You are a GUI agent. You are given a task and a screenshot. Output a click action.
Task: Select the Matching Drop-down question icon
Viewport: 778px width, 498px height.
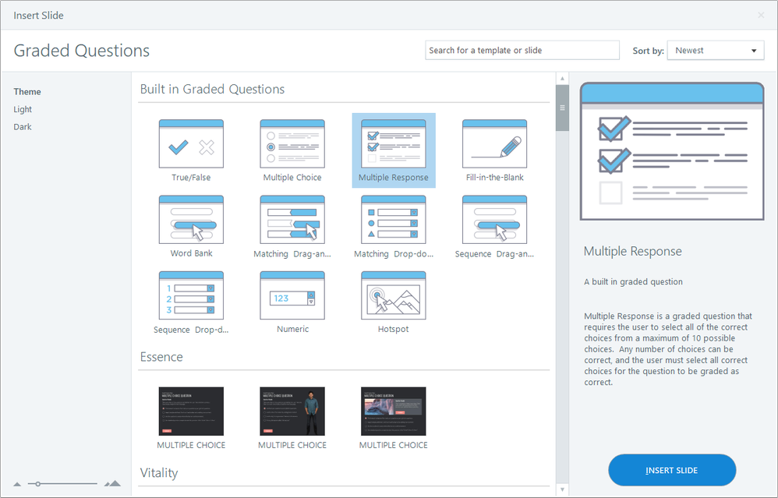click(x=394, y=220)
